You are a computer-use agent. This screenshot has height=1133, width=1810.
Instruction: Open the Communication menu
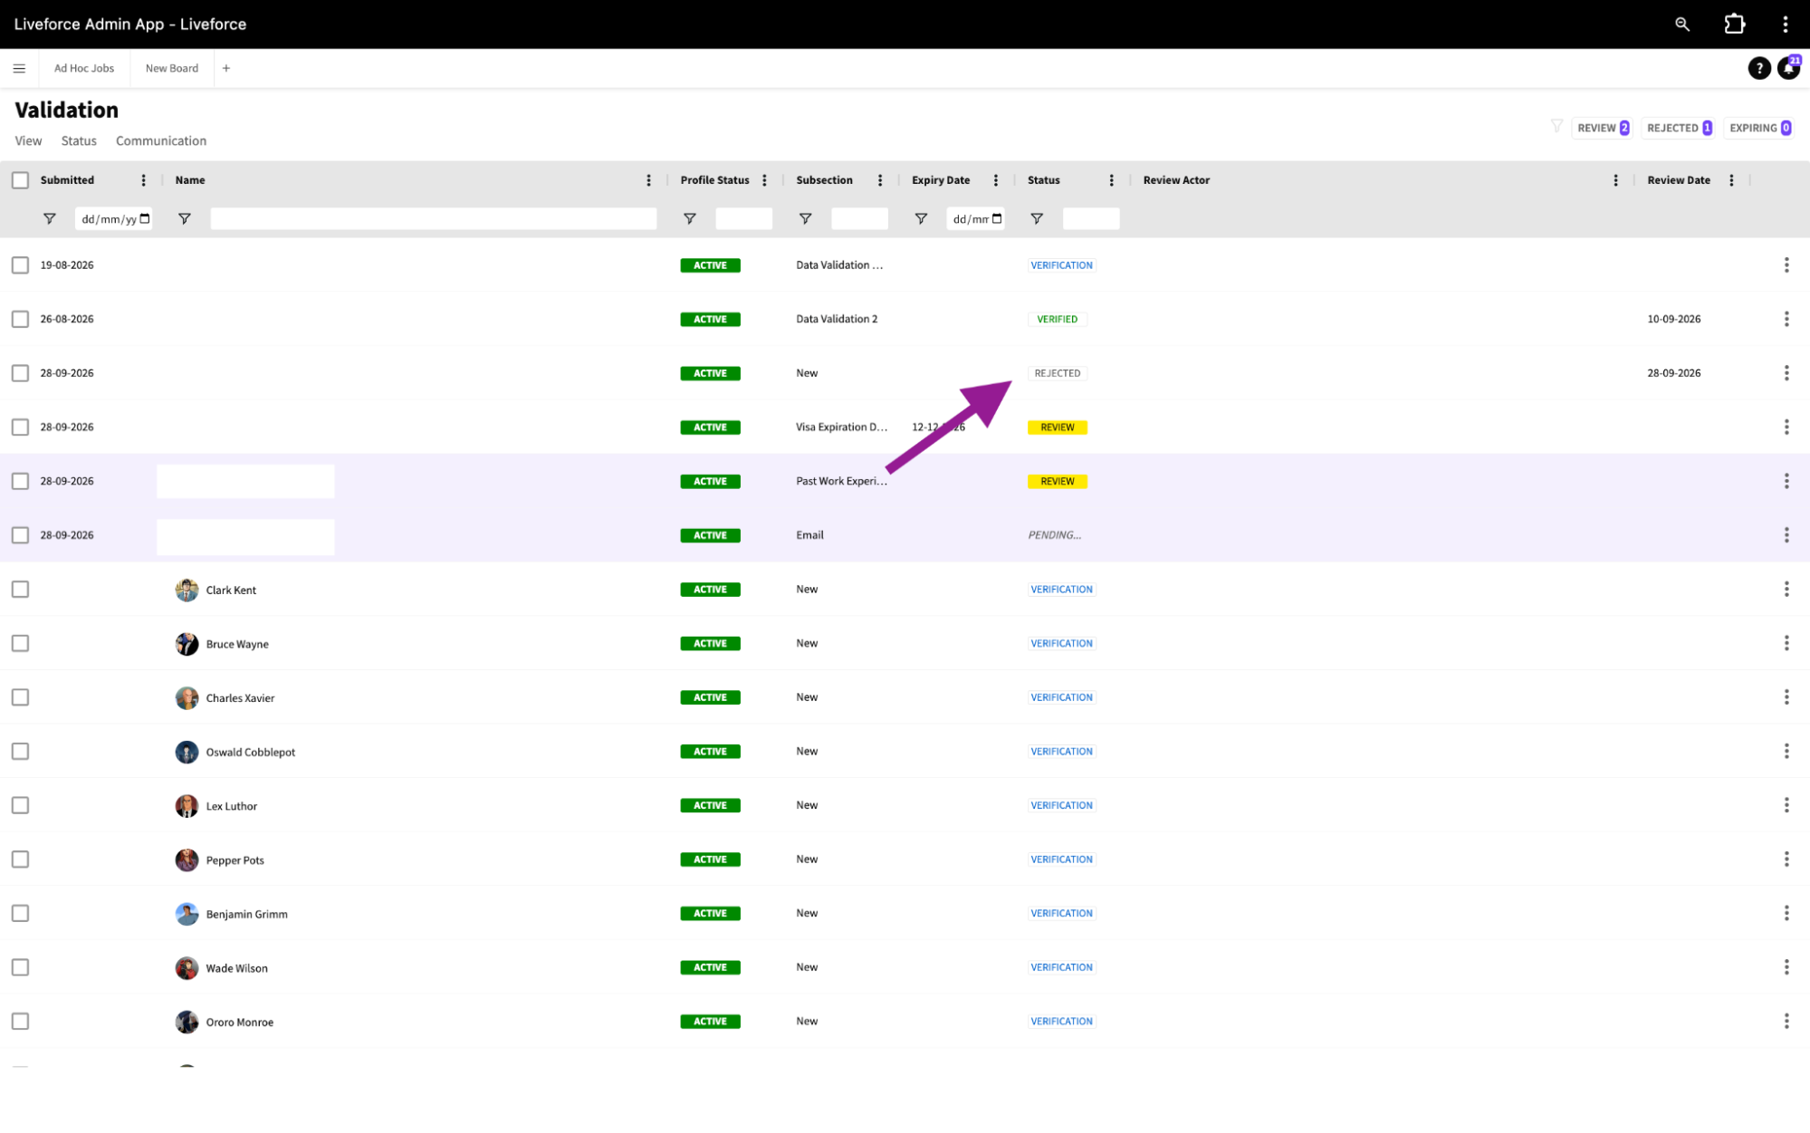click(x=161, y=141)
